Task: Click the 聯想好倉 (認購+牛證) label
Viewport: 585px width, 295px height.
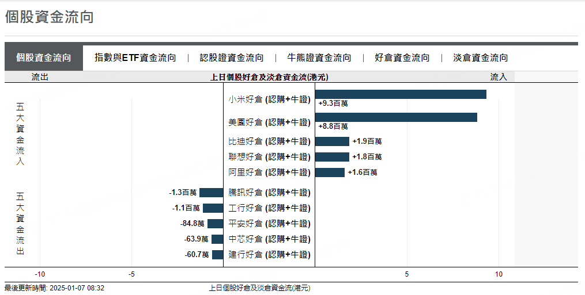Action: [269, 157]
